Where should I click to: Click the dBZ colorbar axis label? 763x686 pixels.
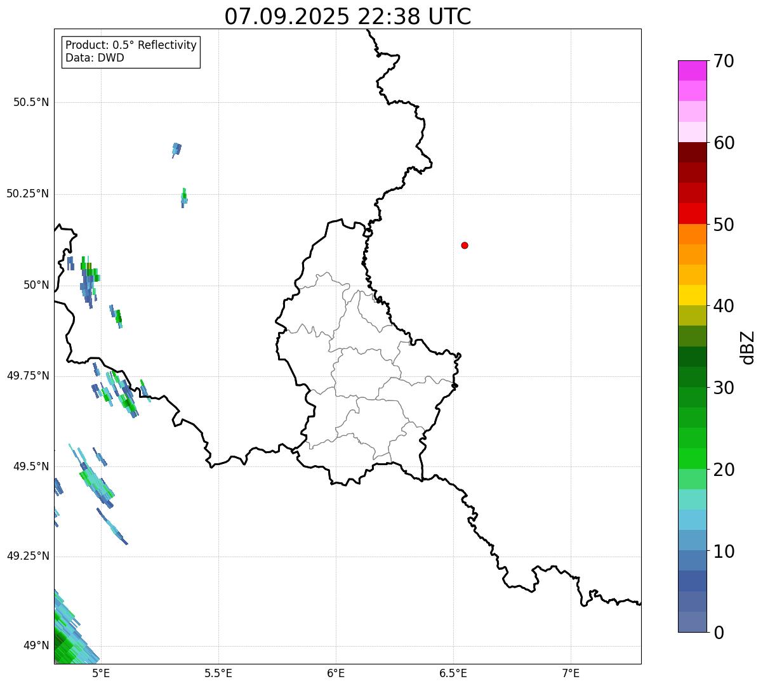tap(748, 347)
